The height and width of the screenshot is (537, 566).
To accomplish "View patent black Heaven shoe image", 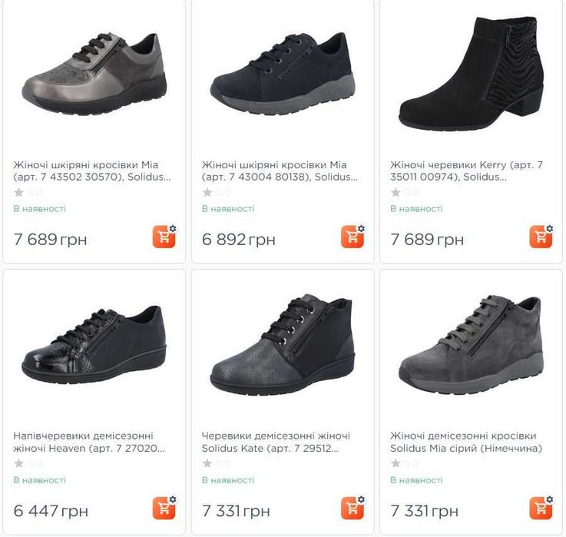I will coord(94,344).
